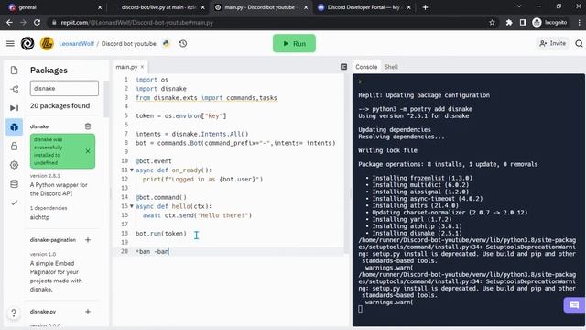Close the main.py editor tab

pyautogui.click(x=143, y=67)
